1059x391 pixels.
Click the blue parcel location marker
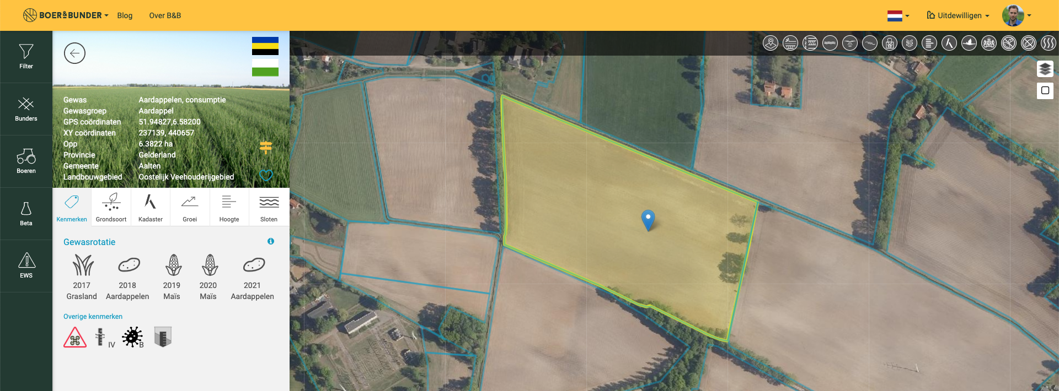point(648,220)
